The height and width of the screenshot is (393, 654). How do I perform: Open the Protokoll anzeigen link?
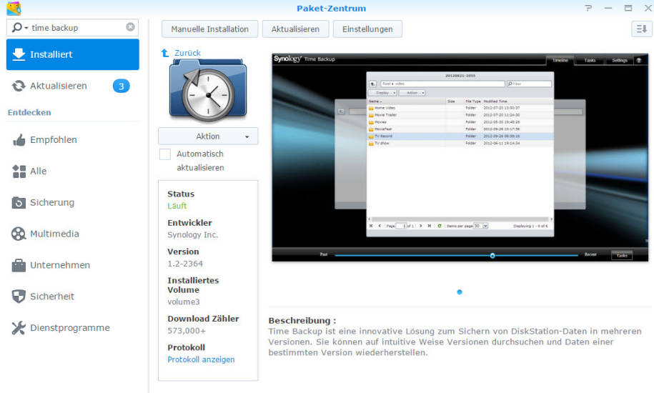[x=201, y=359]
